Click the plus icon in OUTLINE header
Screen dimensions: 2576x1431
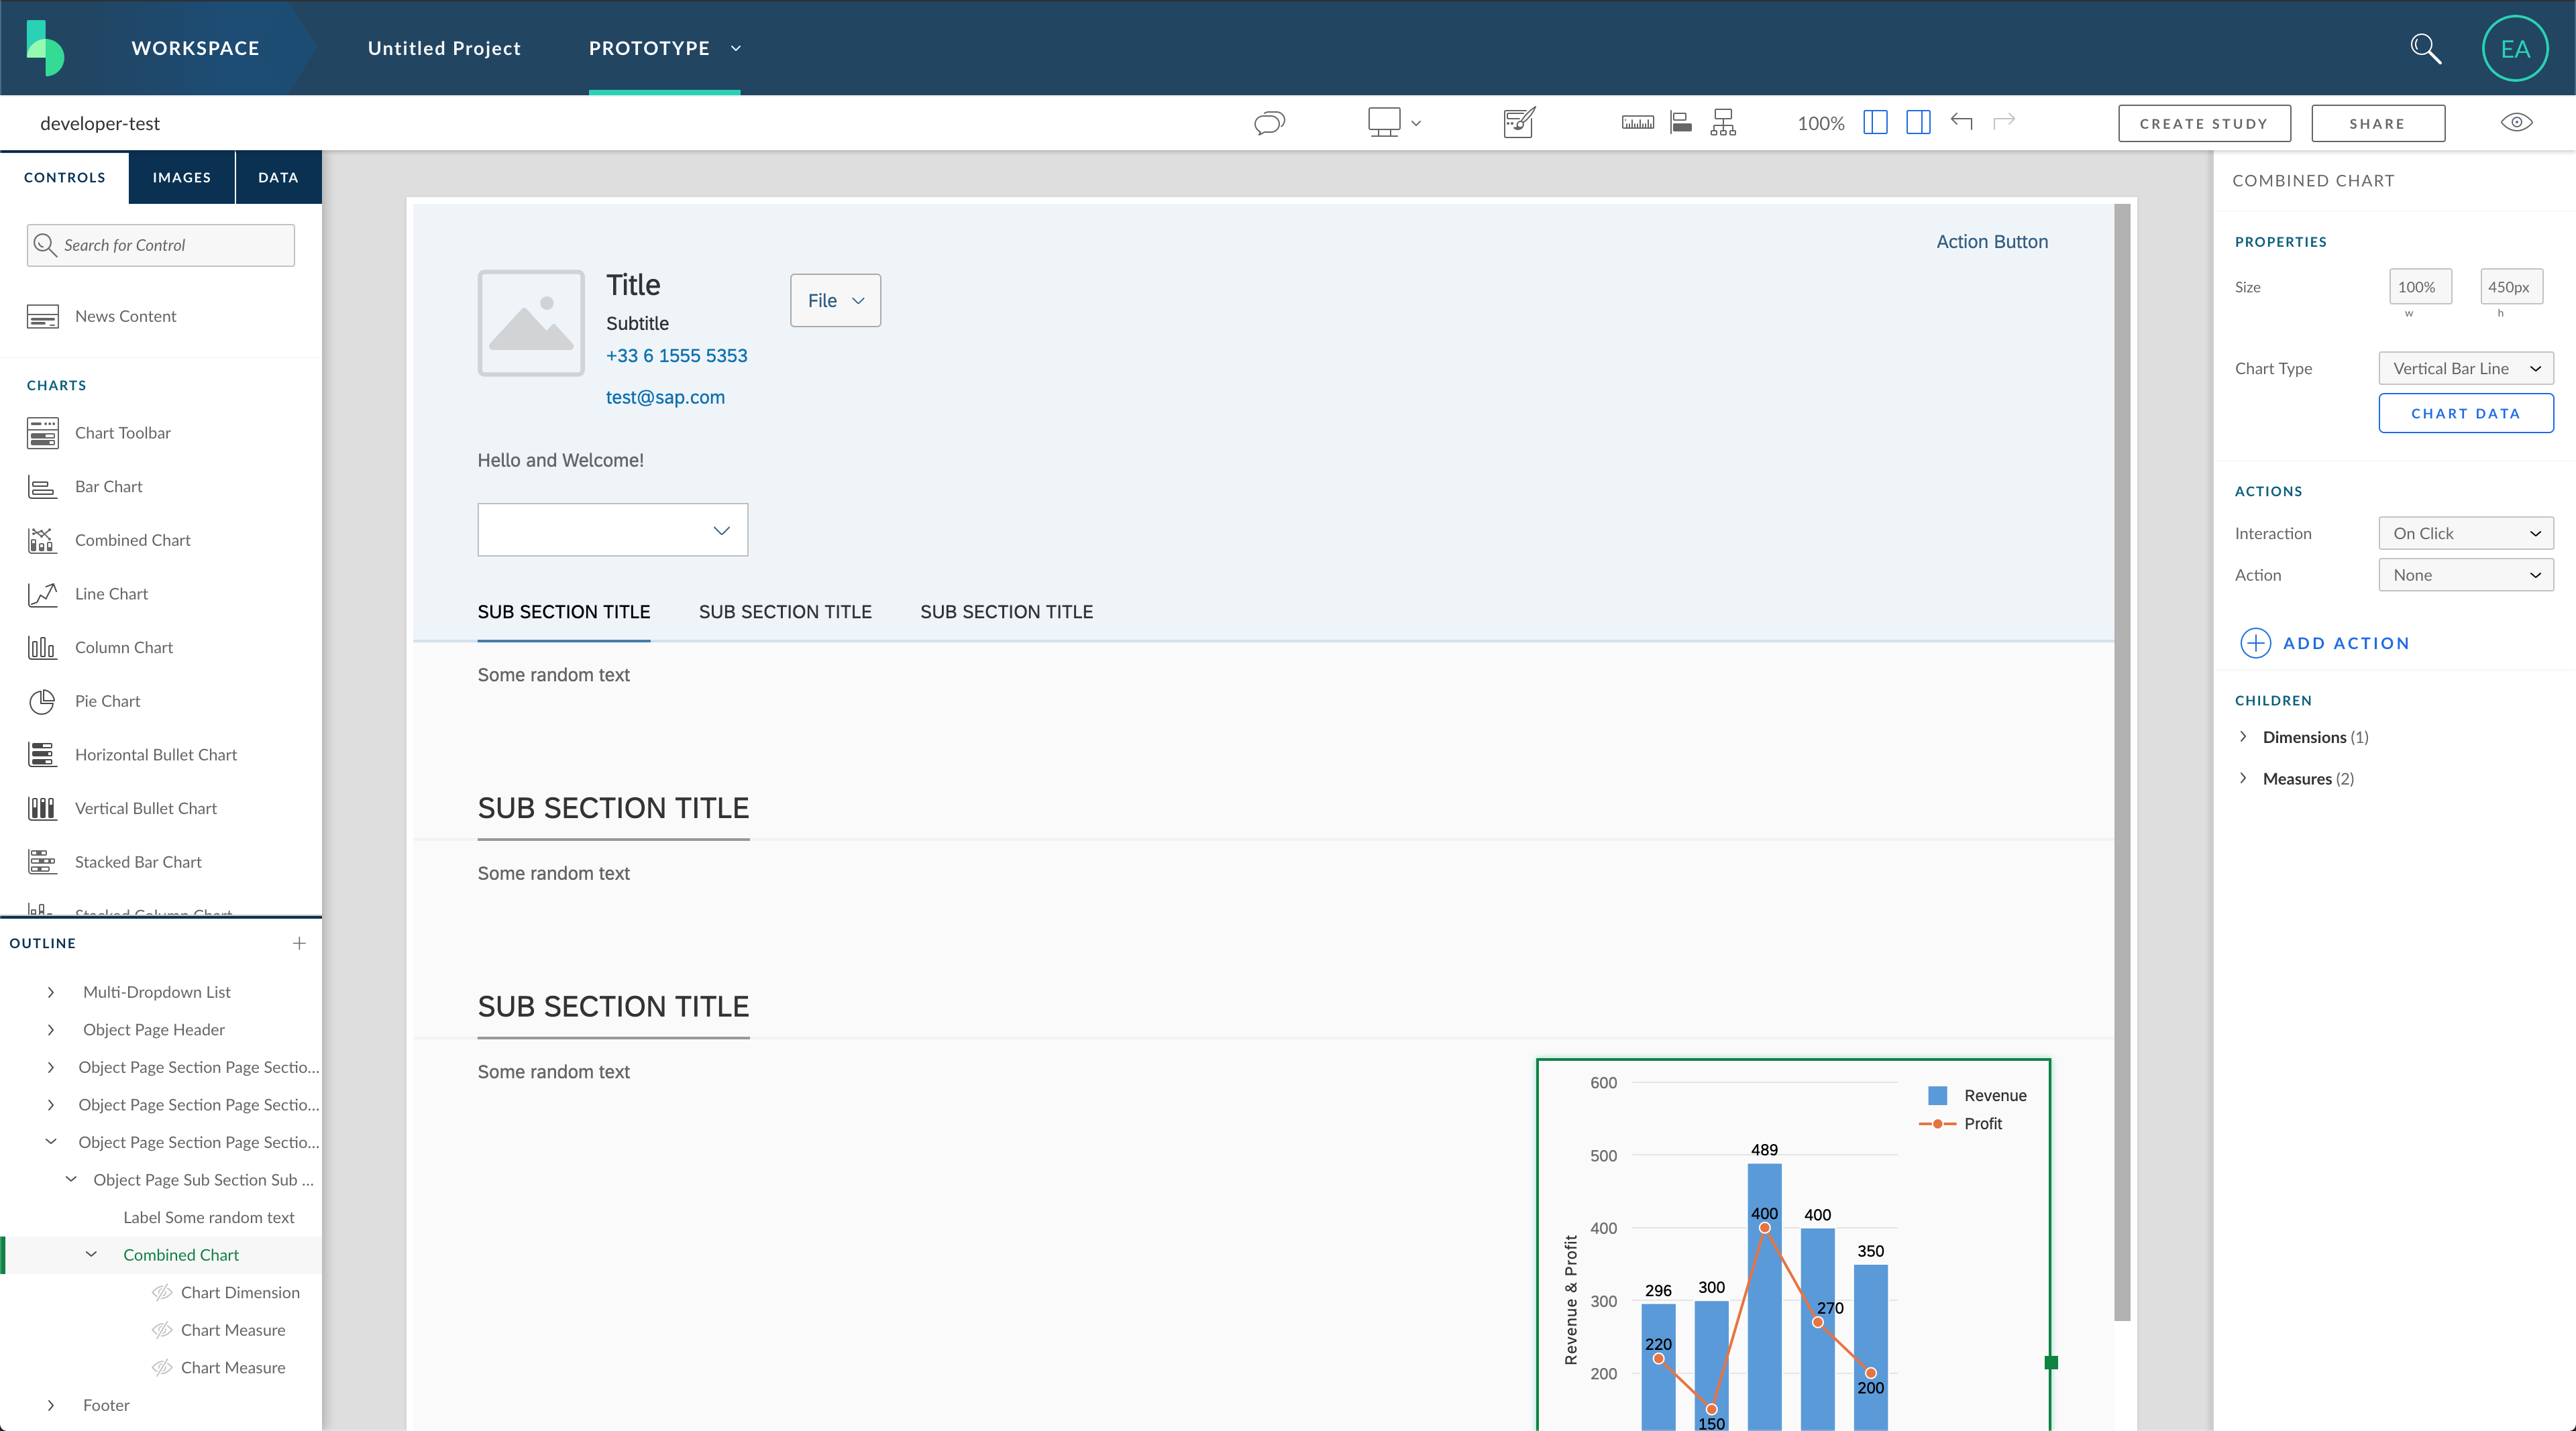[299, 943]
